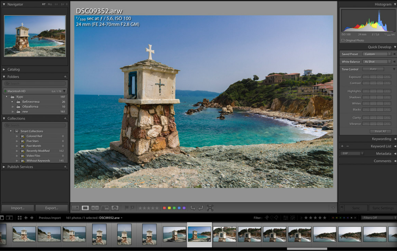
Task: Click the Export... button
Action: tap(52, 208)
